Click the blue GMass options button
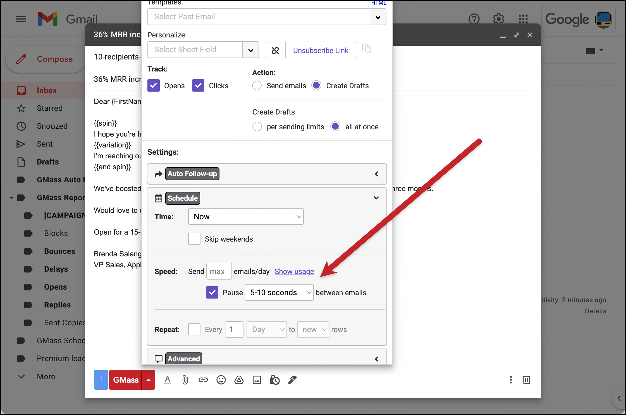 101,380
